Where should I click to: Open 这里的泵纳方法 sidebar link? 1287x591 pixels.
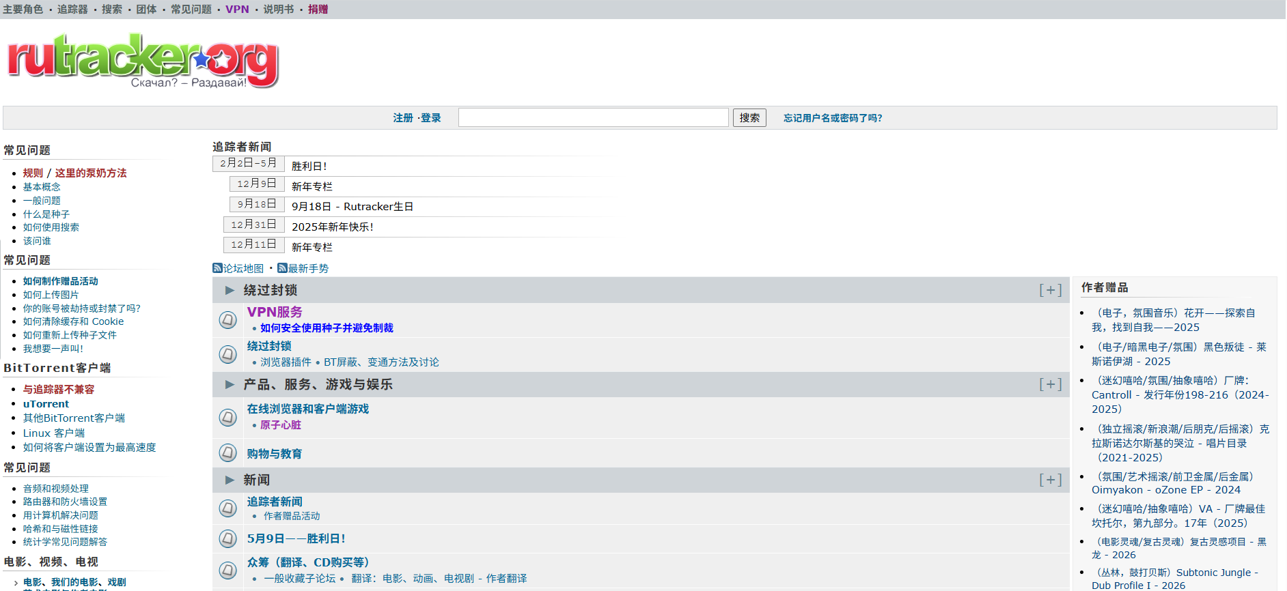(x=91, y=173)
